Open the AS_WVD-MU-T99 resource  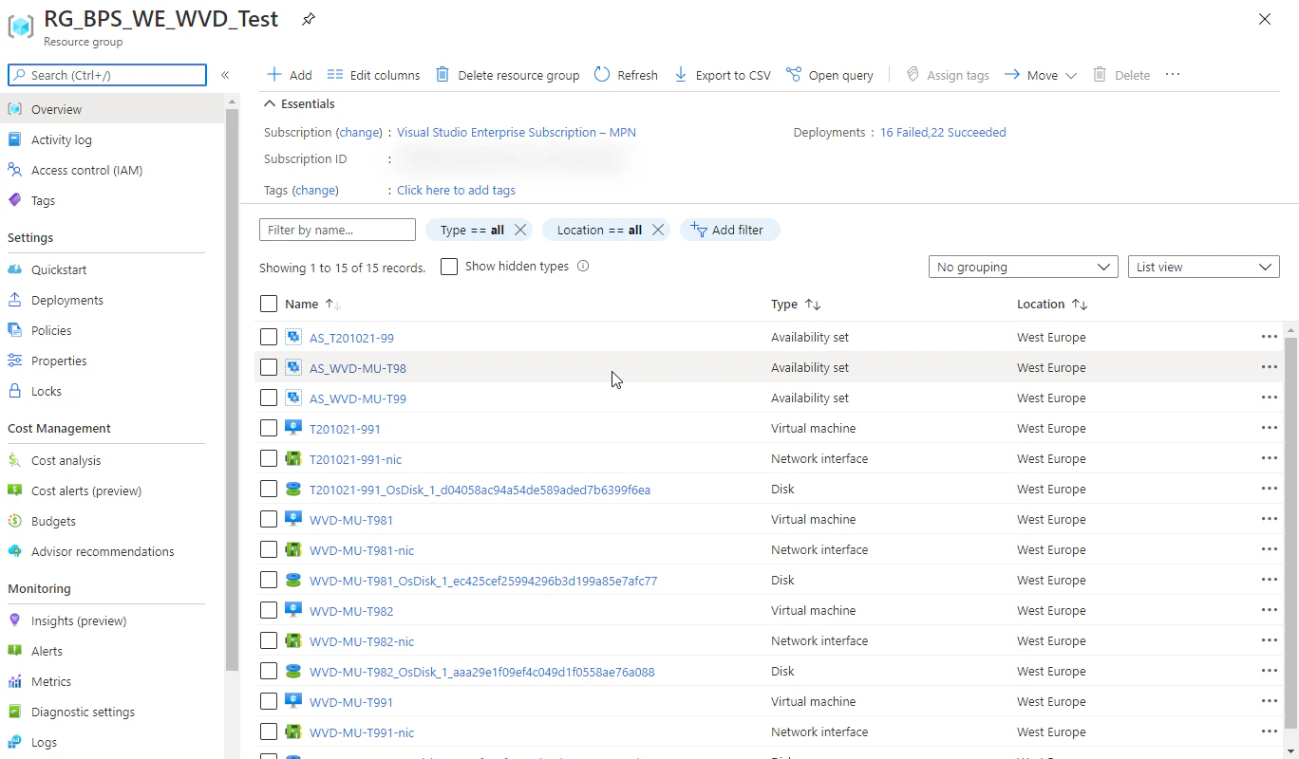point(358,398)
